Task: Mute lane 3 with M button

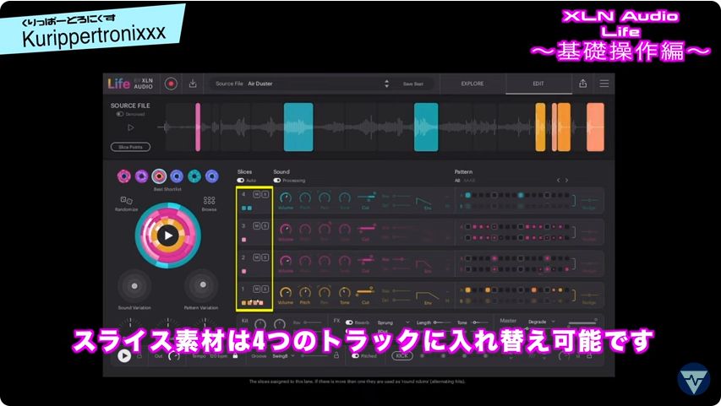Action: [x=257, y=226]
